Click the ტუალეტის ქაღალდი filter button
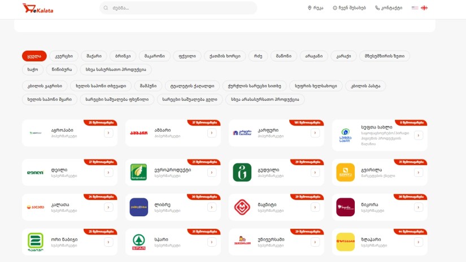 tap(192, 86)
